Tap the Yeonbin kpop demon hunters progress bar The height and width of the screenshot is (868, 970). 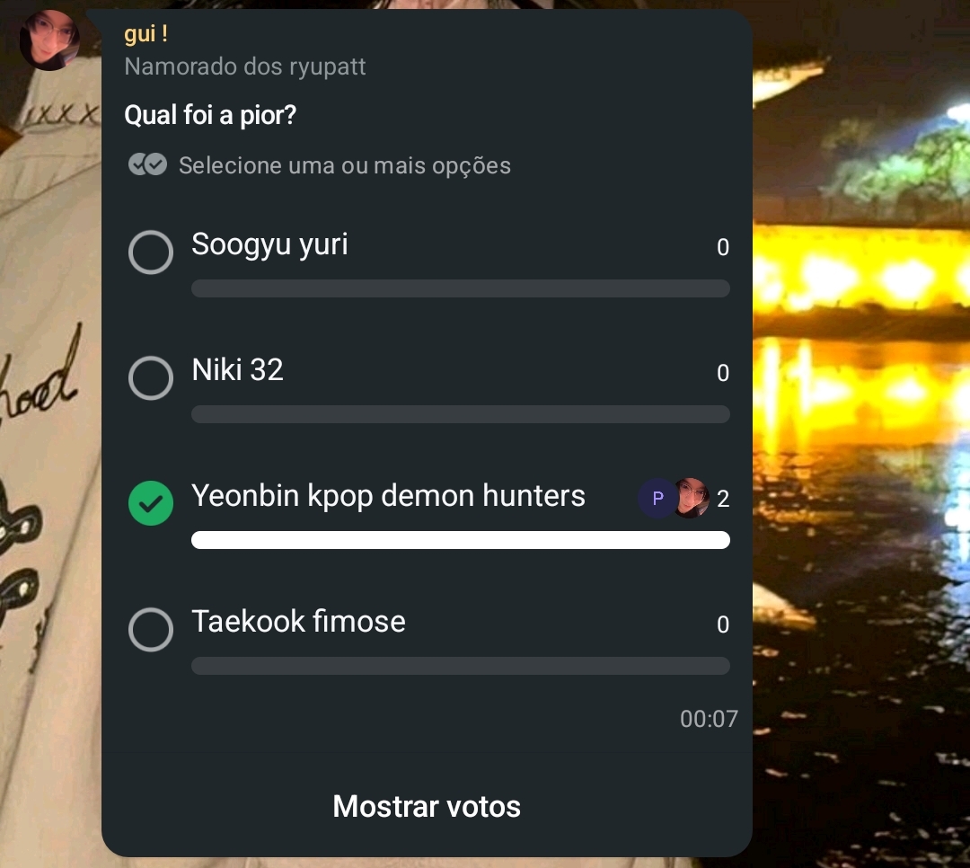click(x=461, y=540)
